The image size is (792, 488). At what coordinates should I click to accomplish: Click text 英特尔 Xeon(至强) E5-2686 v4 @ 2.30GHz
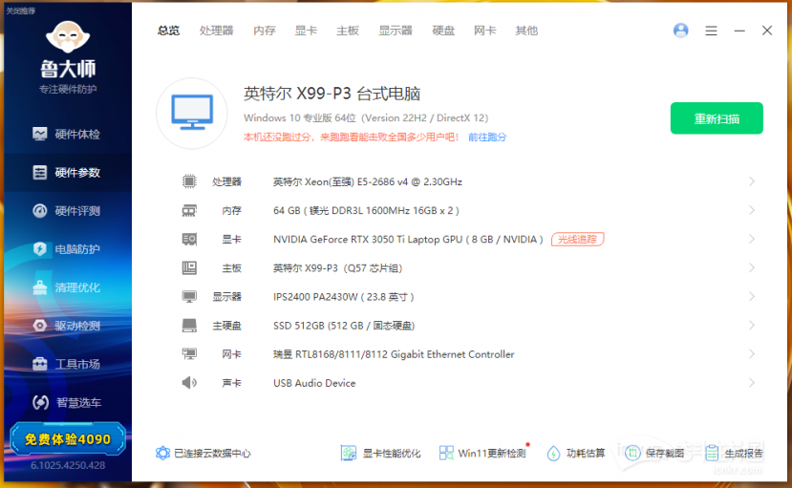[368, 181]
